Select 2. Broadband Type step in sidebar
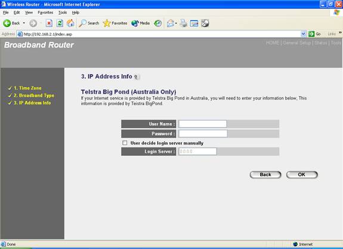Viewport: 343px width, 249px height. (34, 96)
